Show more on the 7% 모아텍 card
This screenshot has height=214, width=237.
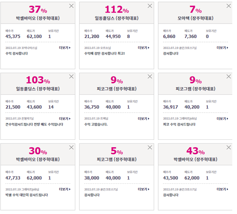click(222, 48)
